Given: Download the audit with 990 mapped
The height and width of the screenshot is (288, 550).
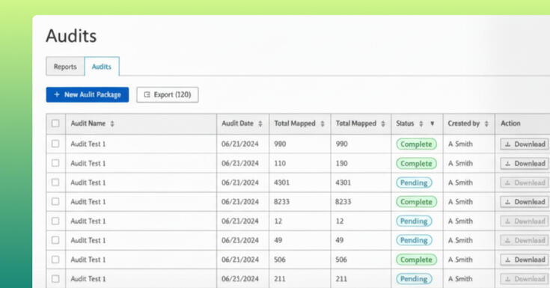Looking at the screenshot, I should 525,144.
